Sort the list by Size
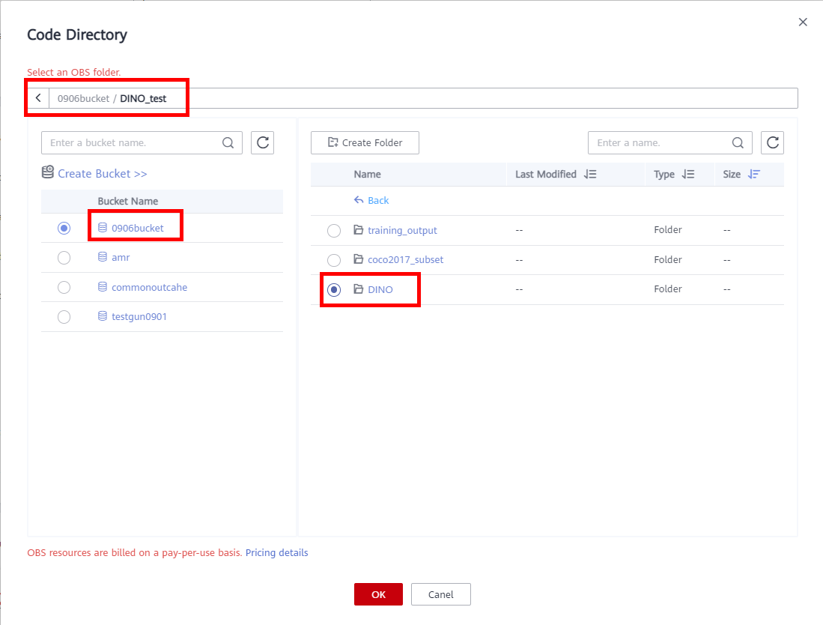Viewport: 823px width, 625px height. coord(753,174)
